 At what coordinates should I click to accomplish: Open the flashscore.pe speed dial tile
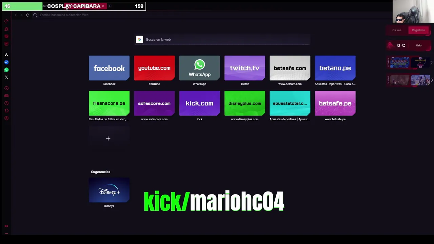click(109, 103)
